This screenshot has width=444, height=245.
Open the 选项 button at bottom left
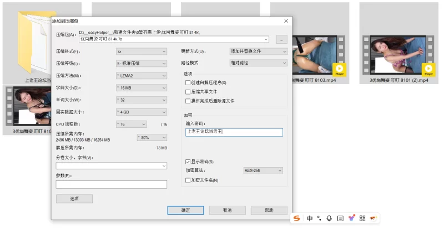[74, 199]
